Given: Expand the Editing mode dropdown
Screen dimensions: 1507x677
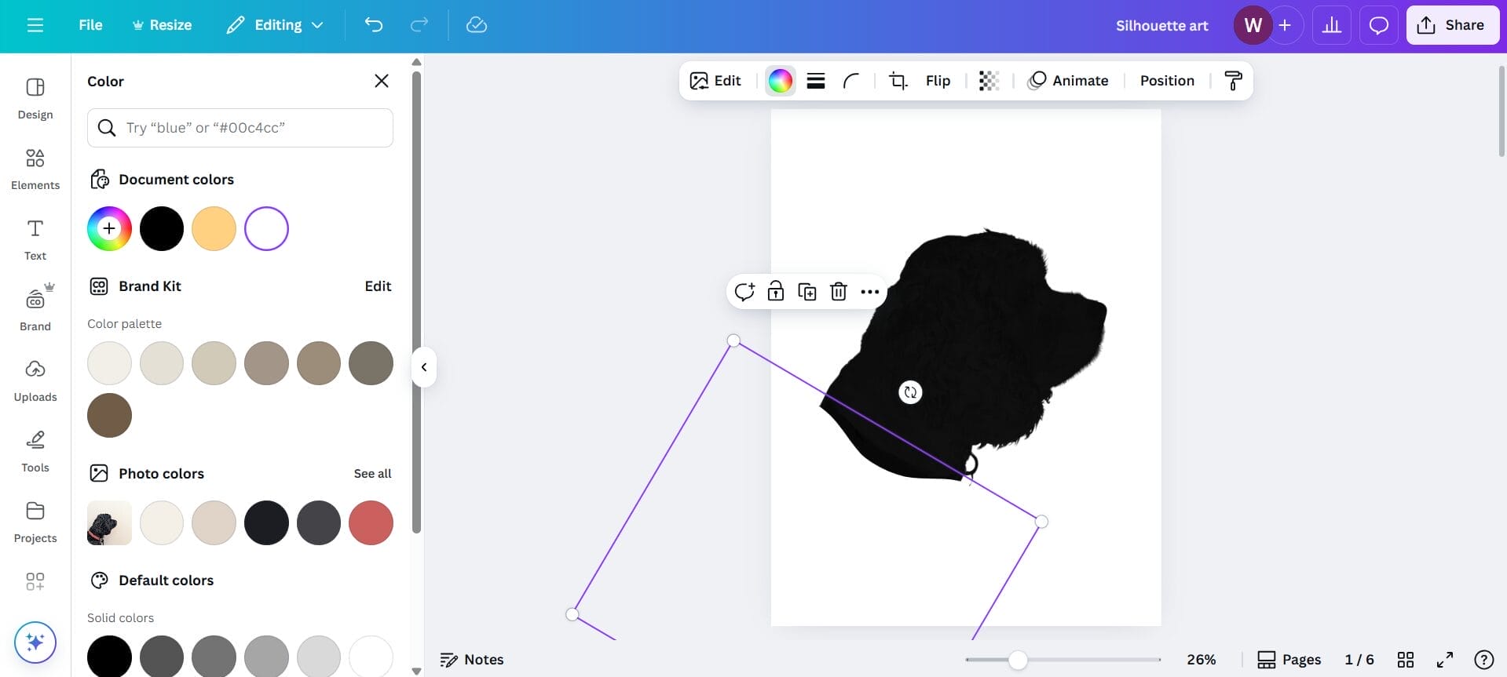Looking at the screenshot, I should point(275,25).
